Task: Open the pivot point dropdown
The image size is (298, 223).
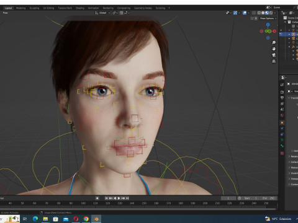Action: [x=115, y=13]
